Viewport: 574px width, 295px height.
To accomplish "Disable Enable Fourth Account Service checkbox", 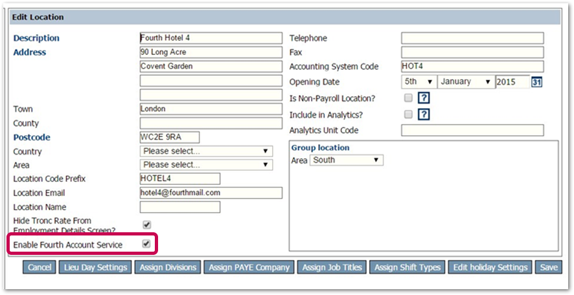I will coord(146,244).
